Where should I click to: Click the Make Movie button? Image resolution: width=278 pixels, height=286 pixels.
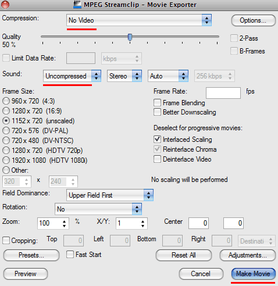(253, 274)
